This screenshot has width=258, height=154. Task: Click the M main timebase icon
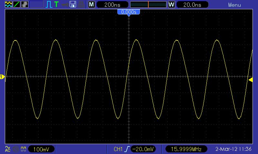click(91, 4)
